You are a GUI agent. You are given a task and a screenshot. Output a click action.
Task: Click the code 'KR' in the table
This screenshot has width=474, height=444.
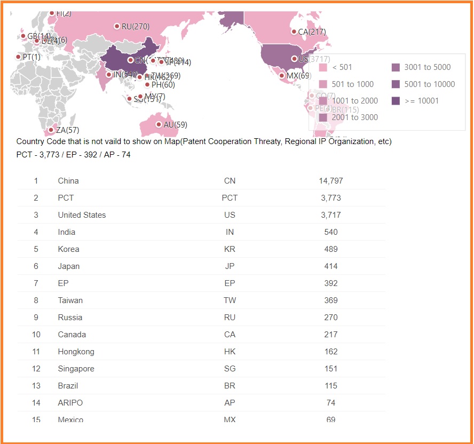coord(230,249)
